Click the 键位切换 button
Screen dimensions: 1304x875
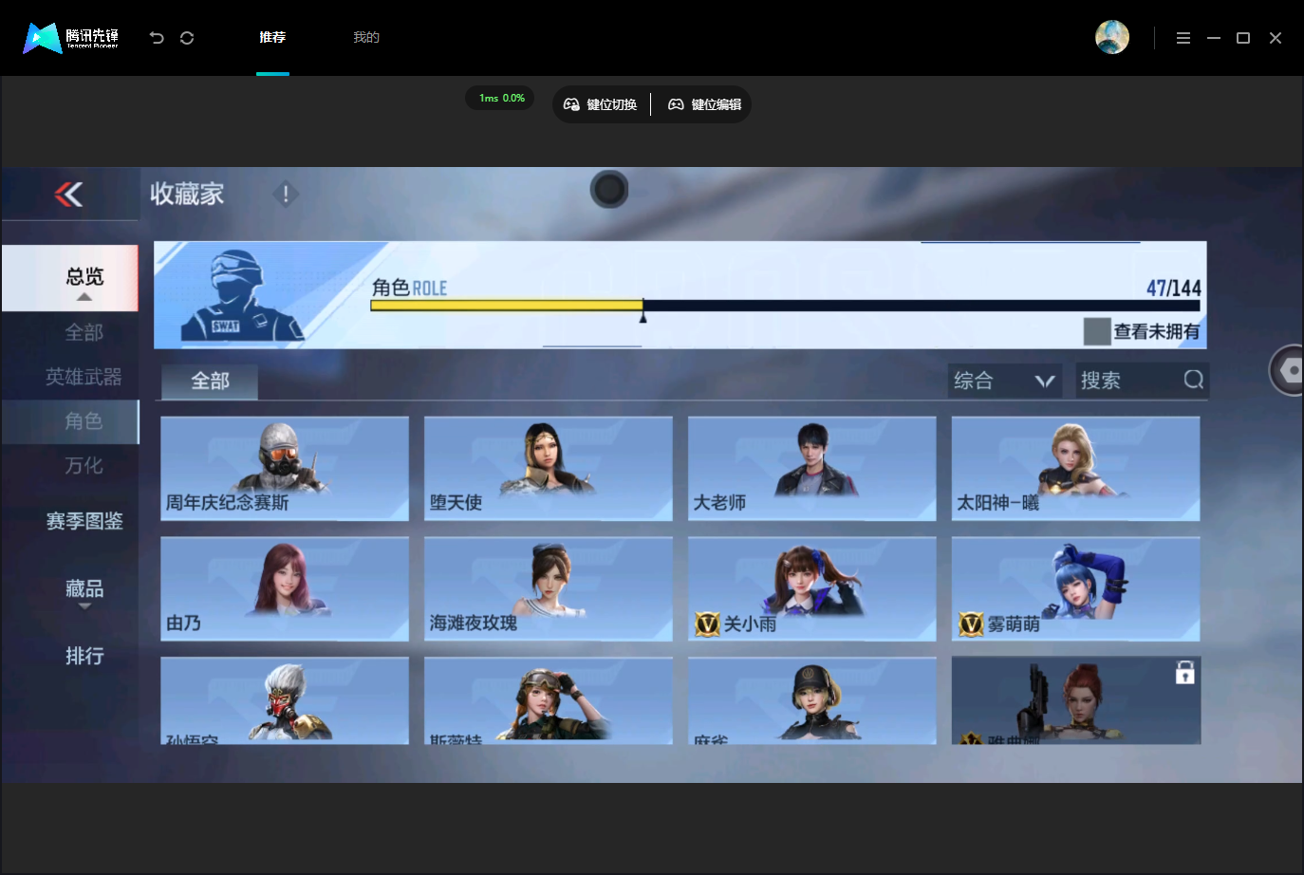point(600,104)
